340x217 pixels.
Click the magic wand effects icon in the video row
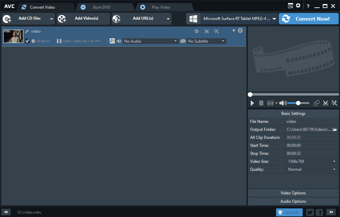(x=216, y=31)
